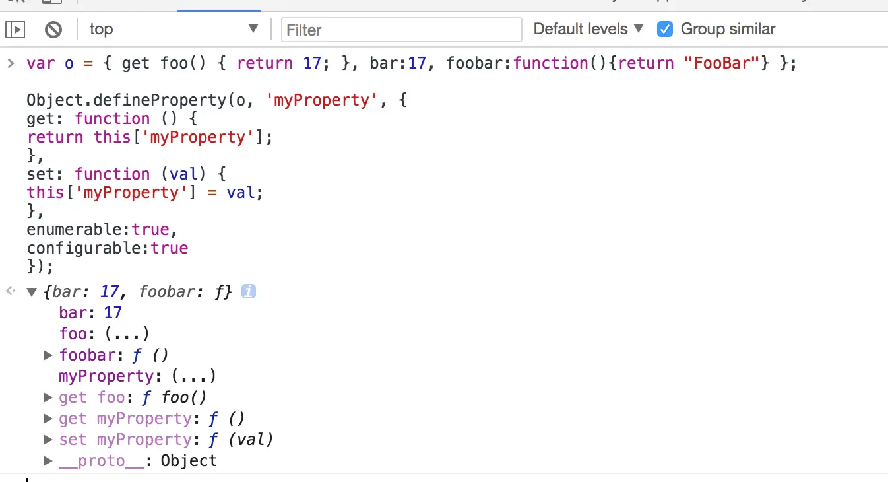Screen dimensions: 888x482
Task: Click the this['myProperty'] = val; line
Action: (x=145, y=193)
